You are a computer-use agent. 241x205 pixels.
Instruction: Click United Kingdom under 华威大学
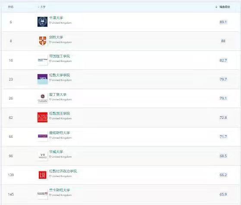click(x=62, y=157)
